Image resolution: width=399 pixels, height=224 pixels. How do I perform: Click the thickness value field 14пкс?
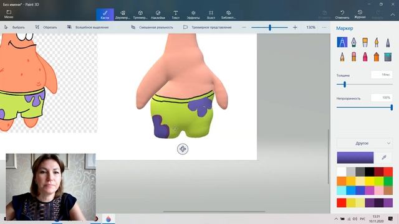pyautogui.click(x=382, y=75)
